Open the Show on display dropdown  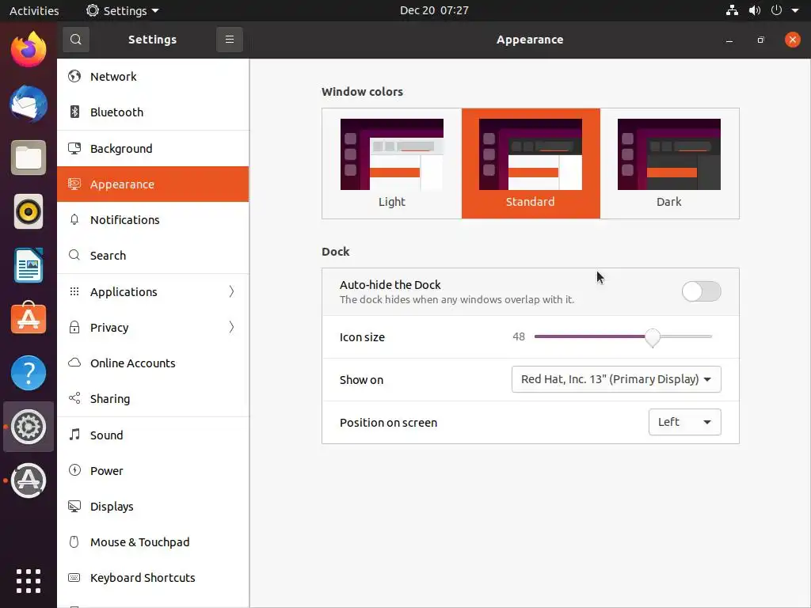[x=616, y=379]
